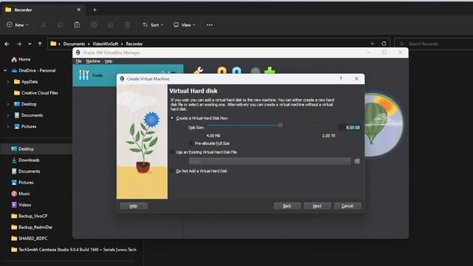Expand the address bar history dropdown

pos(372,44)
